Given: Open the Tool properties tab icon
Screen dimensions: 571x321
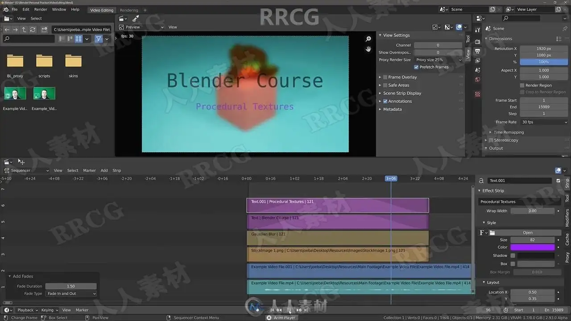Looking at the screenshot, I should point(478,30).
